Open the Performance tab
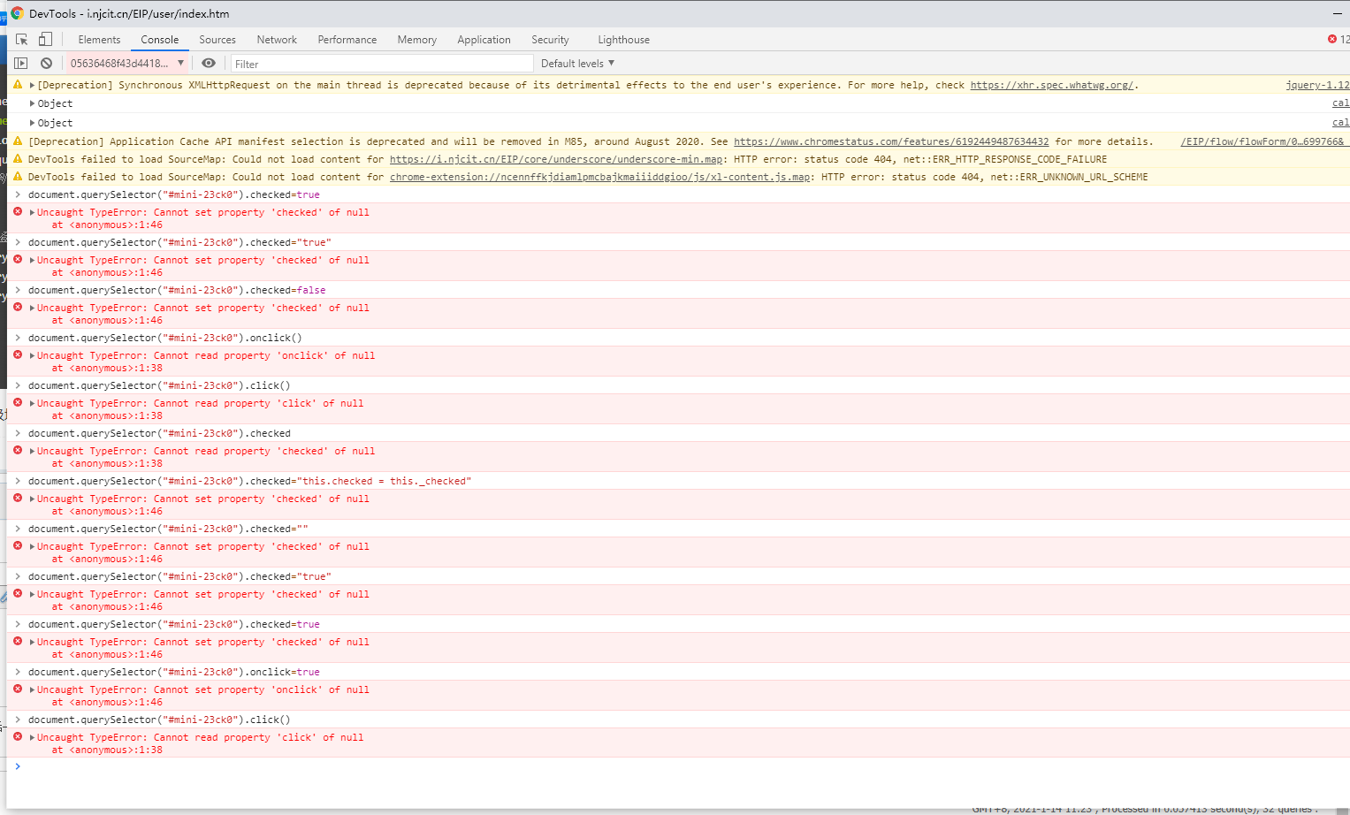 pos(347,40)
